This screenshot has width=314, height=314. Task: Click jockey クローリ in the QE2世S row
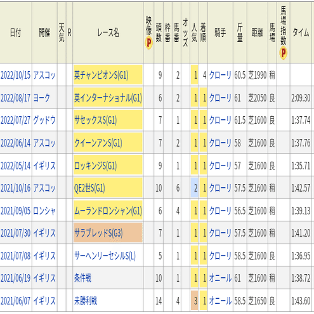pyautogui.click(x=220, y=188)
